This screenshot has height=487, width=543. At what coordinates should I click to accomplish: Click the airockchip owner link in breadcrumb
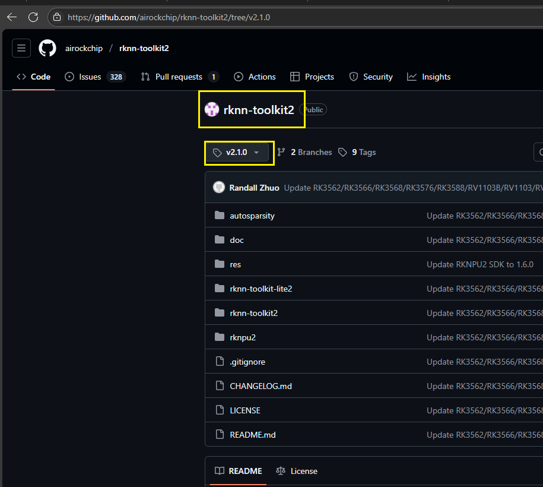point(84,48)
